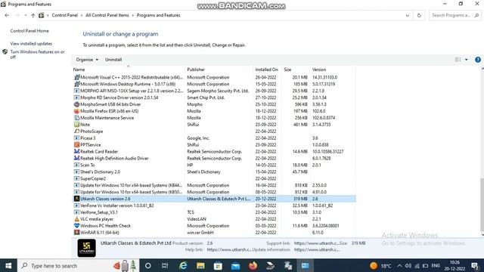The height and width of the screenshot is (272, 484).
Task: Click the Search Programs input field
Action: coord(455,15)
